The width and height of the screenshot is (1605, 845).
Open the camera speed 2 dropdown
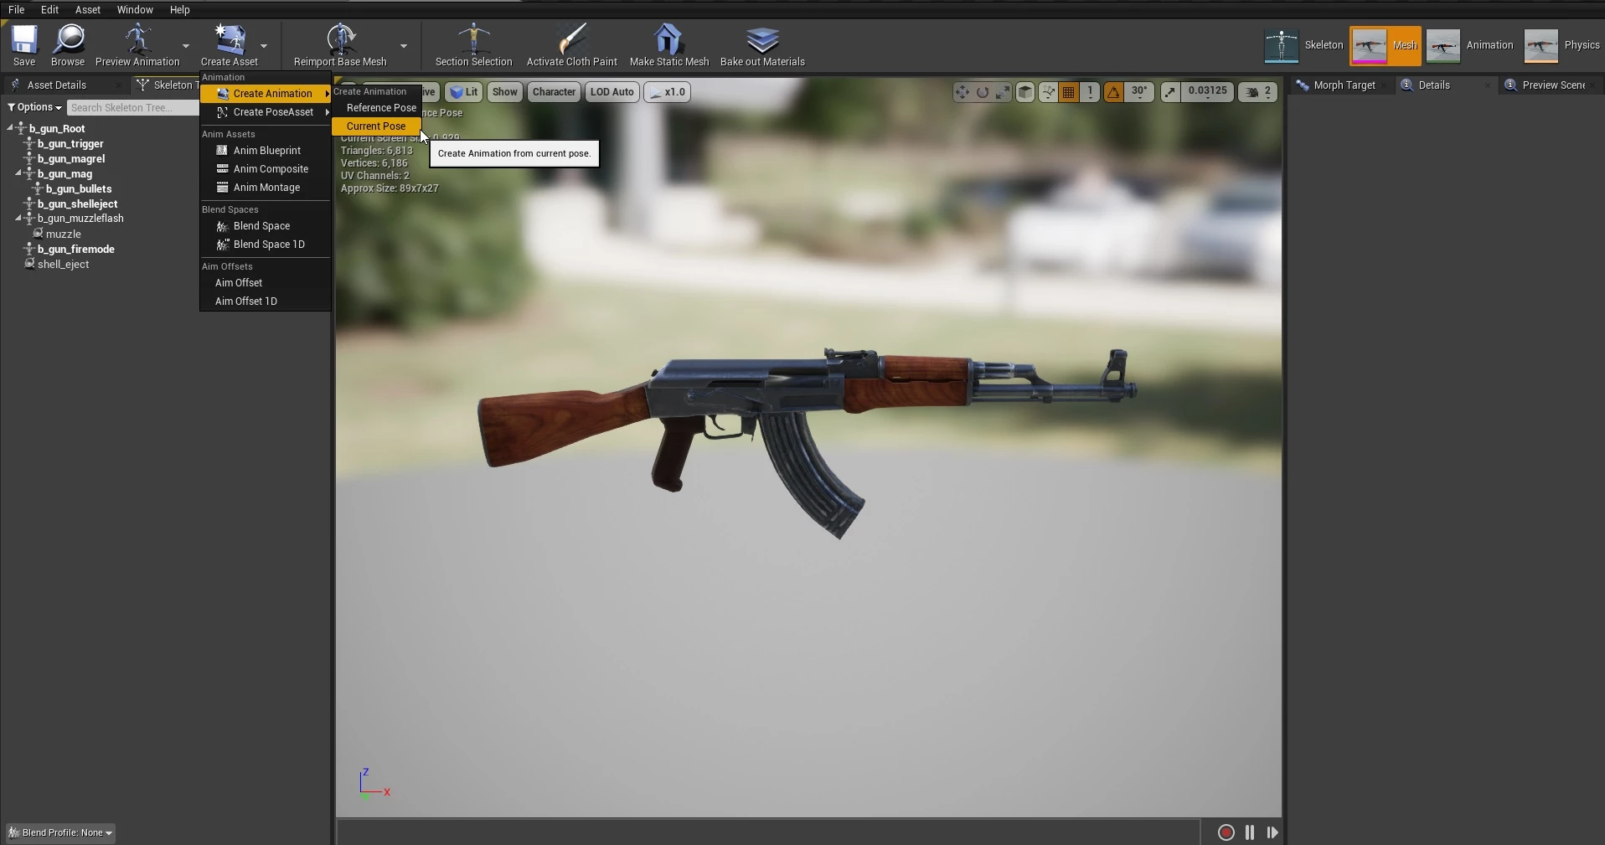(1258, 92)
